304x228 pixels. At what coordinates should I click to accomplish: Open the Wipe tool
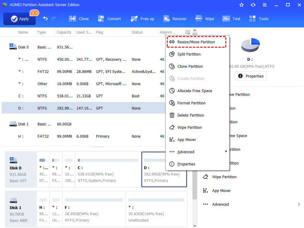pyautogui.click(x=205, y=19)
